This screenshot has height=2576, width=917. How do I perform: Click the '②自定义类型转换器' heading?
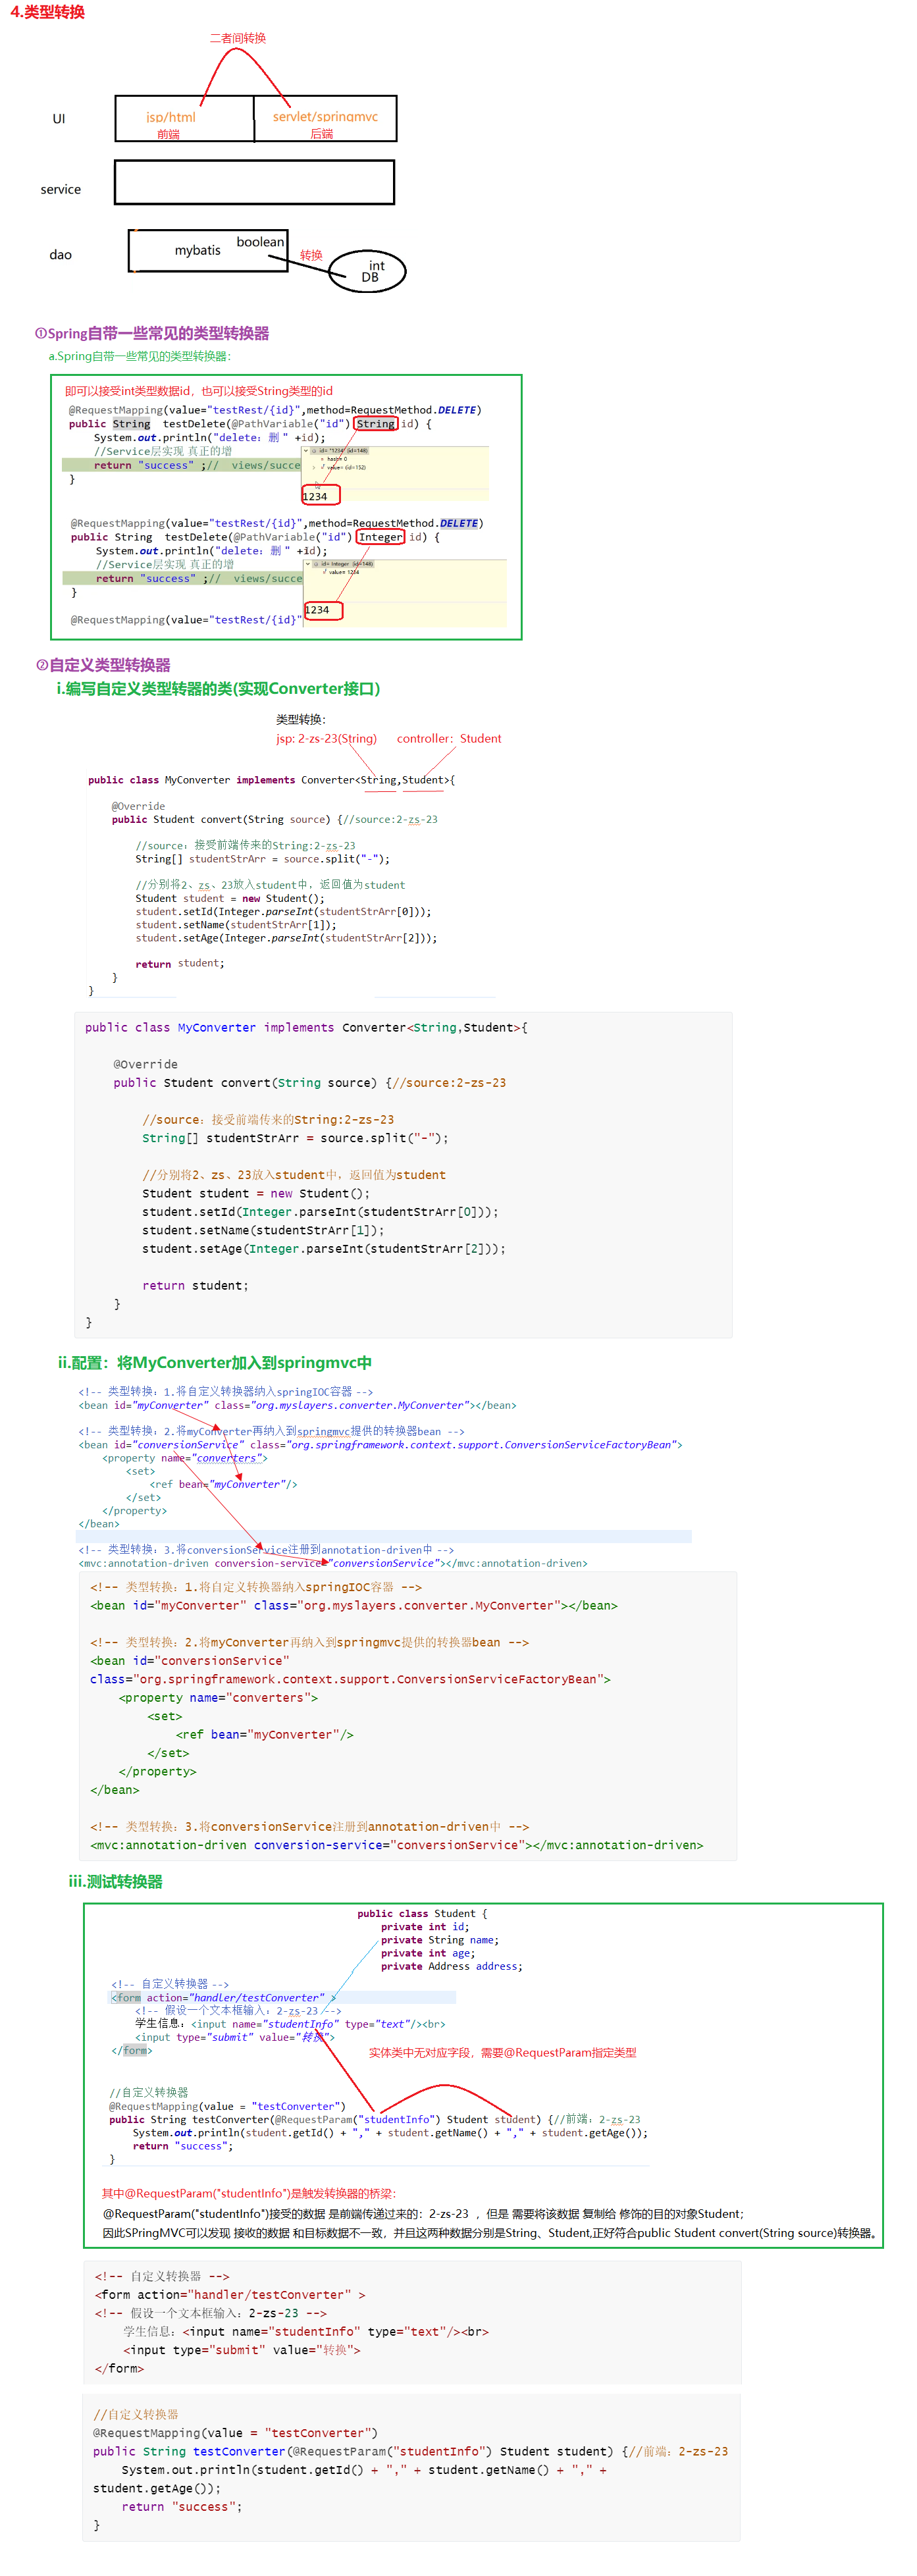point(103,665)
